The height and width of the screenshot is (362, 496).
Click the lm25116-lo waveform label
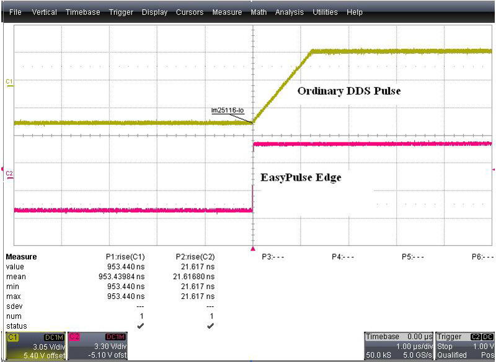click(x=228, y=110)
